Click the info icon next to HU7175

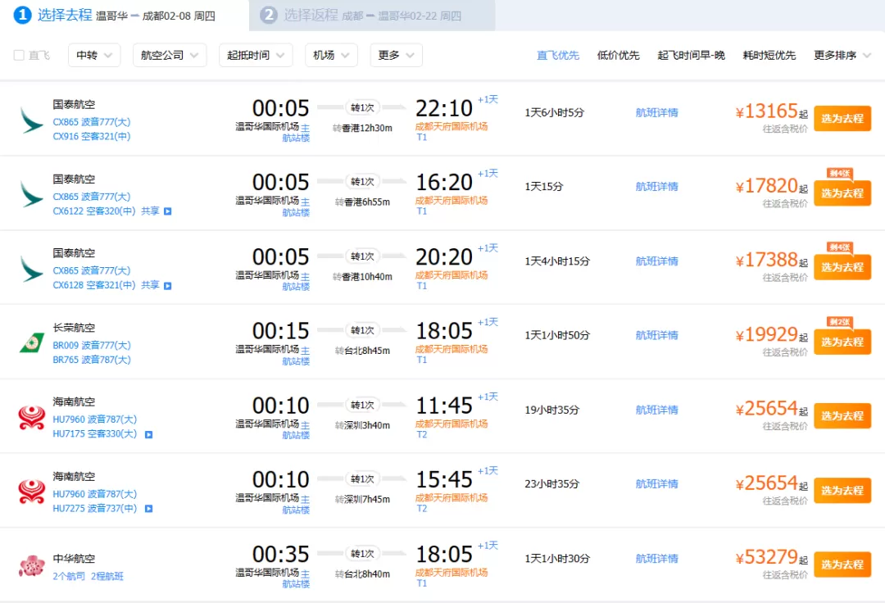tap(149, 434)
